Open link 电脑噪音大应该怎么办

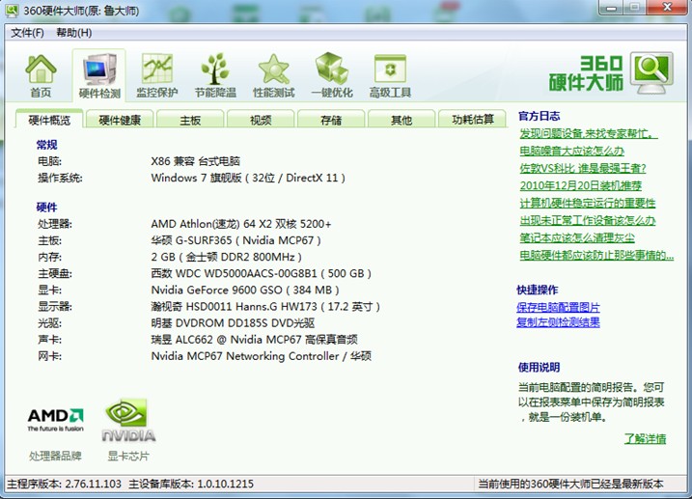pyautogui.click(x=572, y=151)
